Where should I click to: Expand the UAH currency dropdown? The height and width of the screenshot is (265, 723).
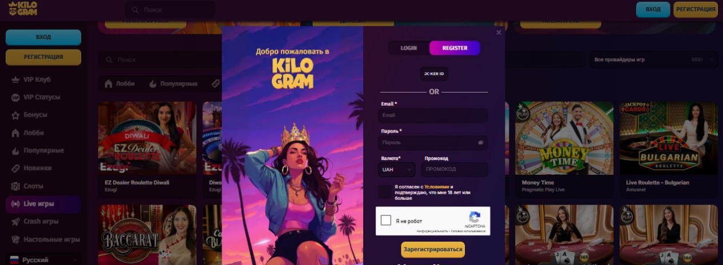(396, 170)
